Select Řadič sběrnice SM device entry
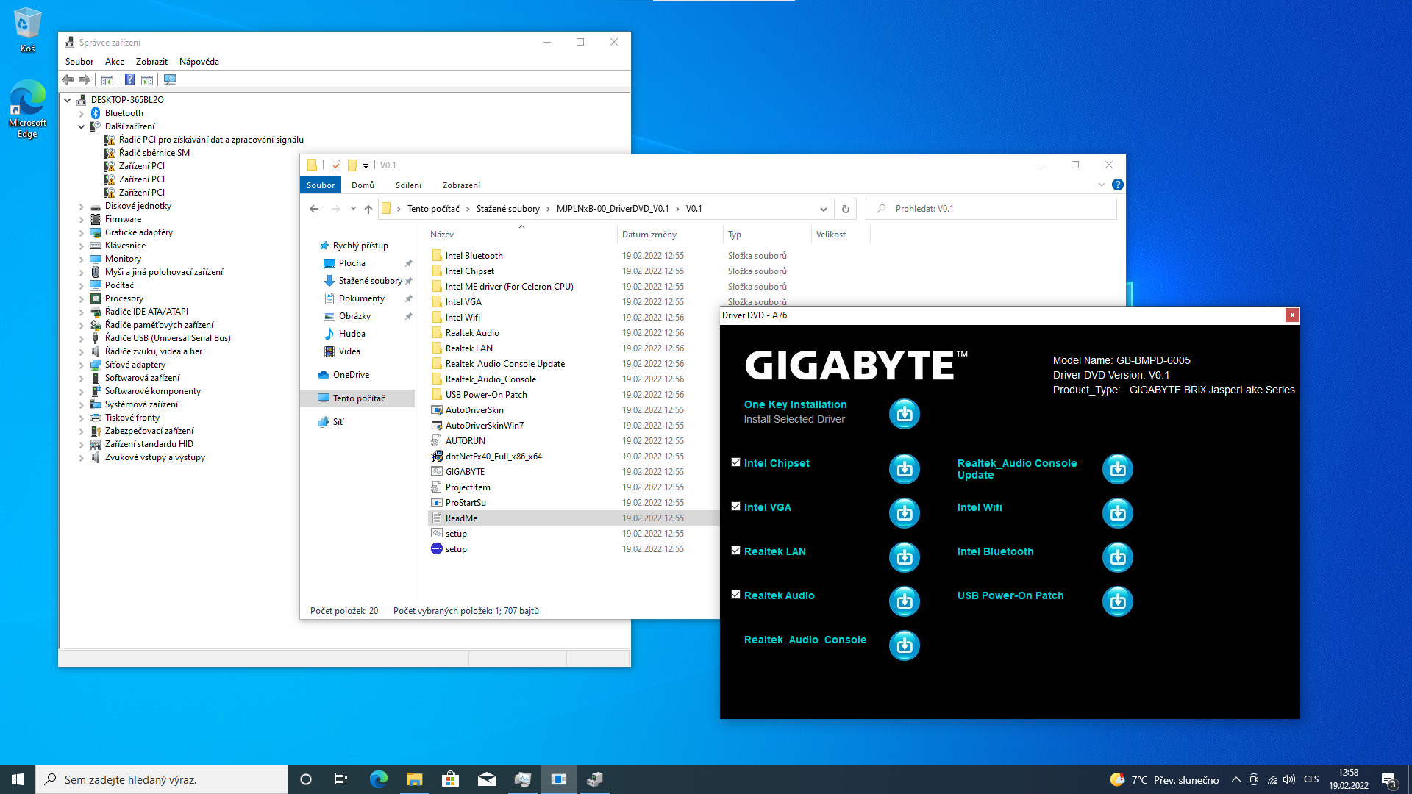 tap(154, 153)
